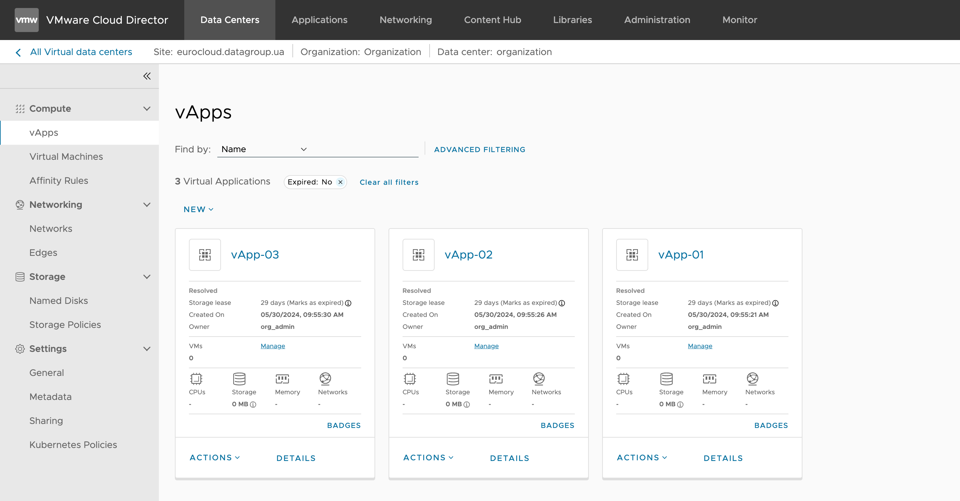Open the NEW dropdown menu
Image resolution: width=960 pixels, height=501 pixels.
click(x=198, y=209)
